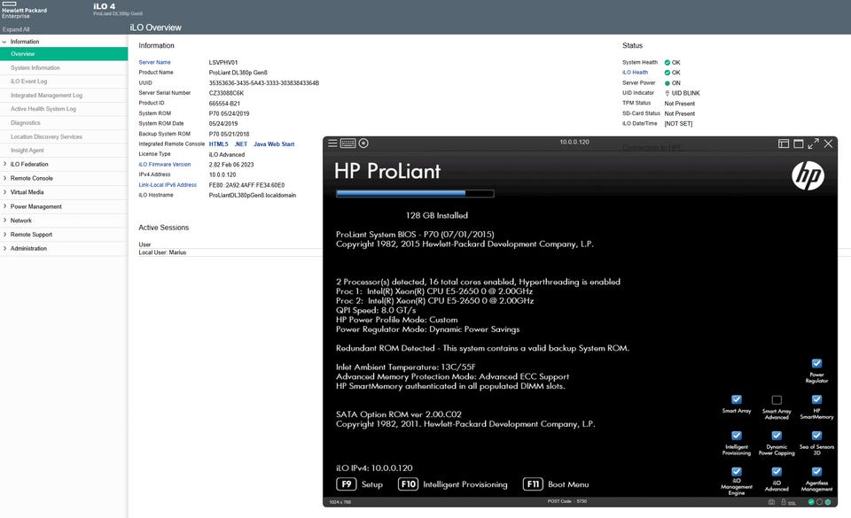Click the green System Health OK icon

pos(667,63)
